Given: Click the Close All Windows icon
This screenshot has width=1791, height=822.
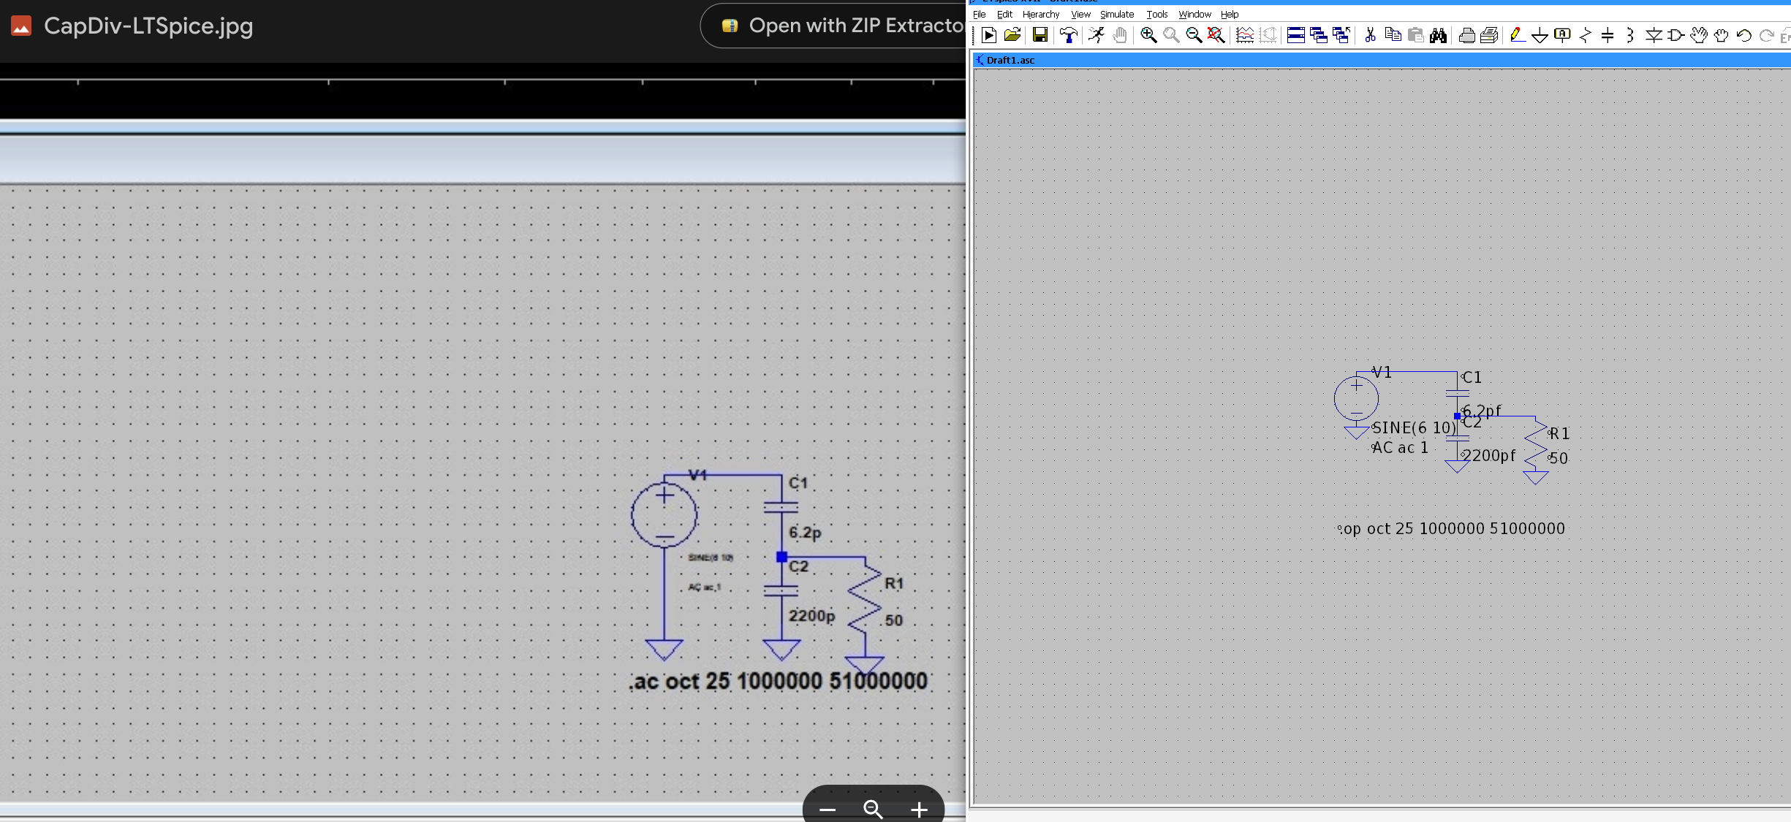Looking at the screenshot, I should 1341,35.
